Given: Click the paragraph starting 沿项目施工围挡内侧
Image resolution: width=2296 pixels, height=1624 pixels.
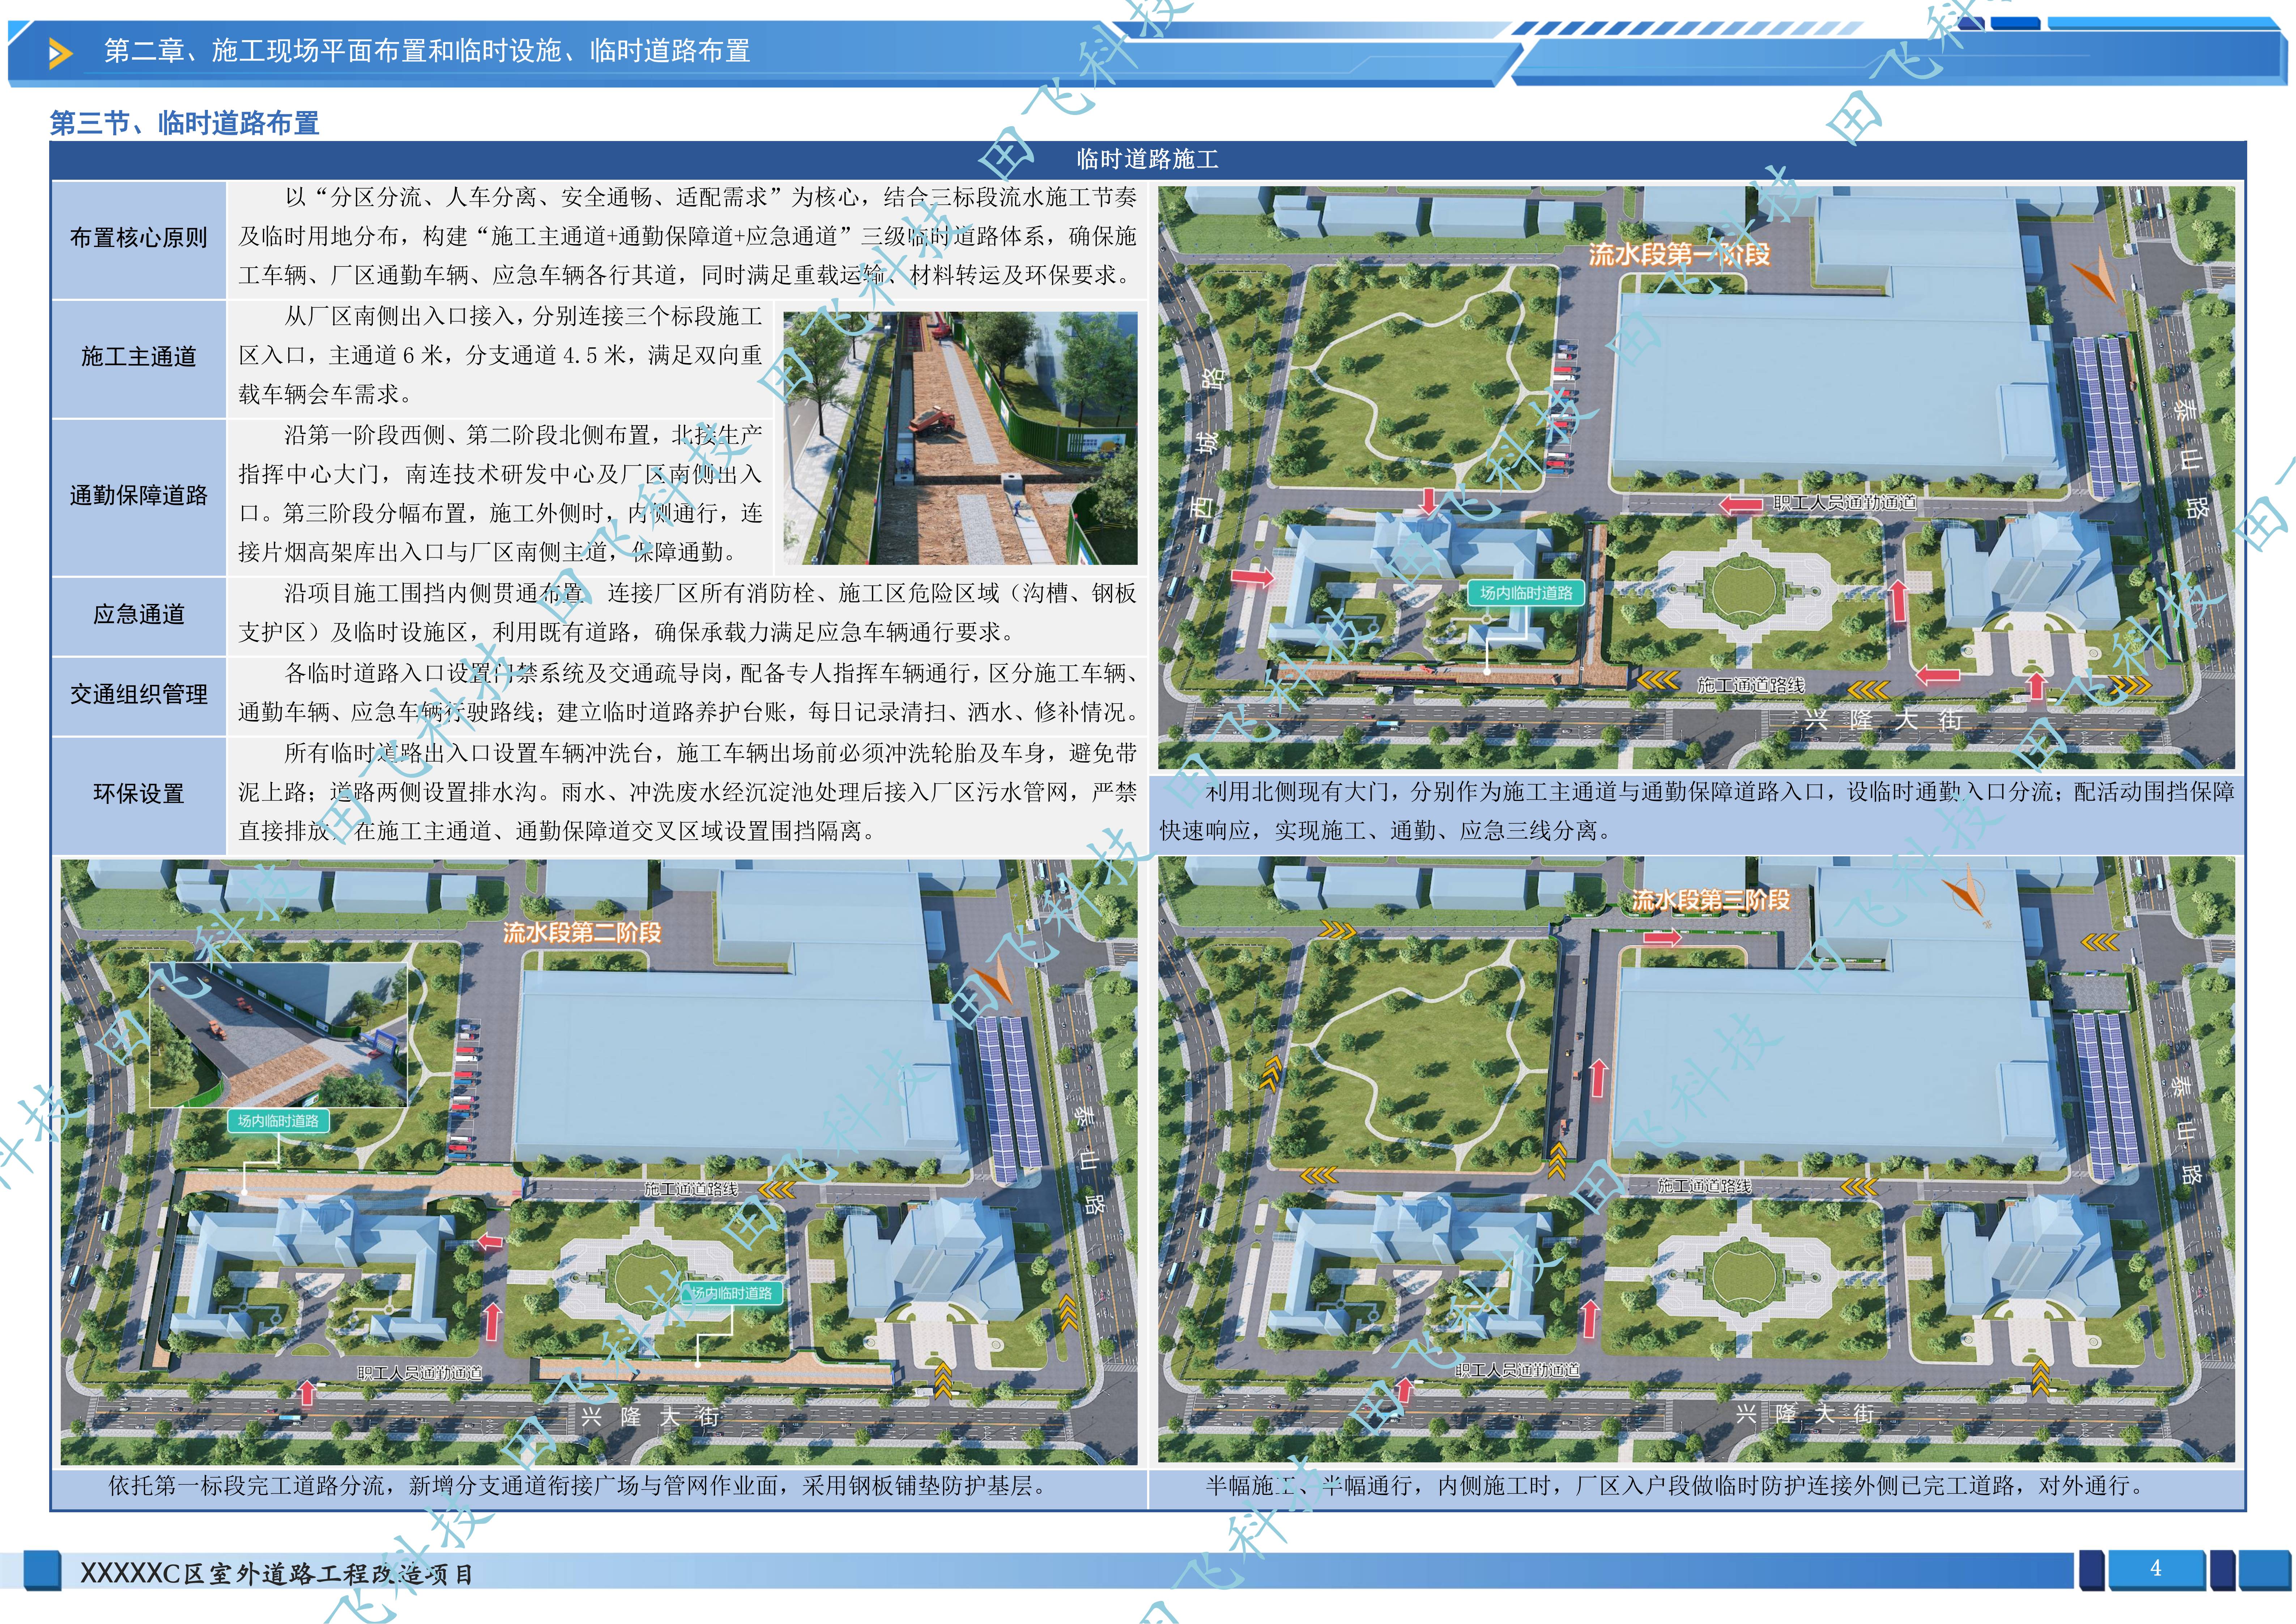Looking at the screenshot, I should (x=687, y=613).
